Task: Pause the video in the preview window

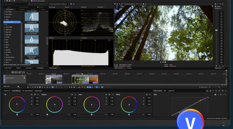Action: tap(163, 62)
